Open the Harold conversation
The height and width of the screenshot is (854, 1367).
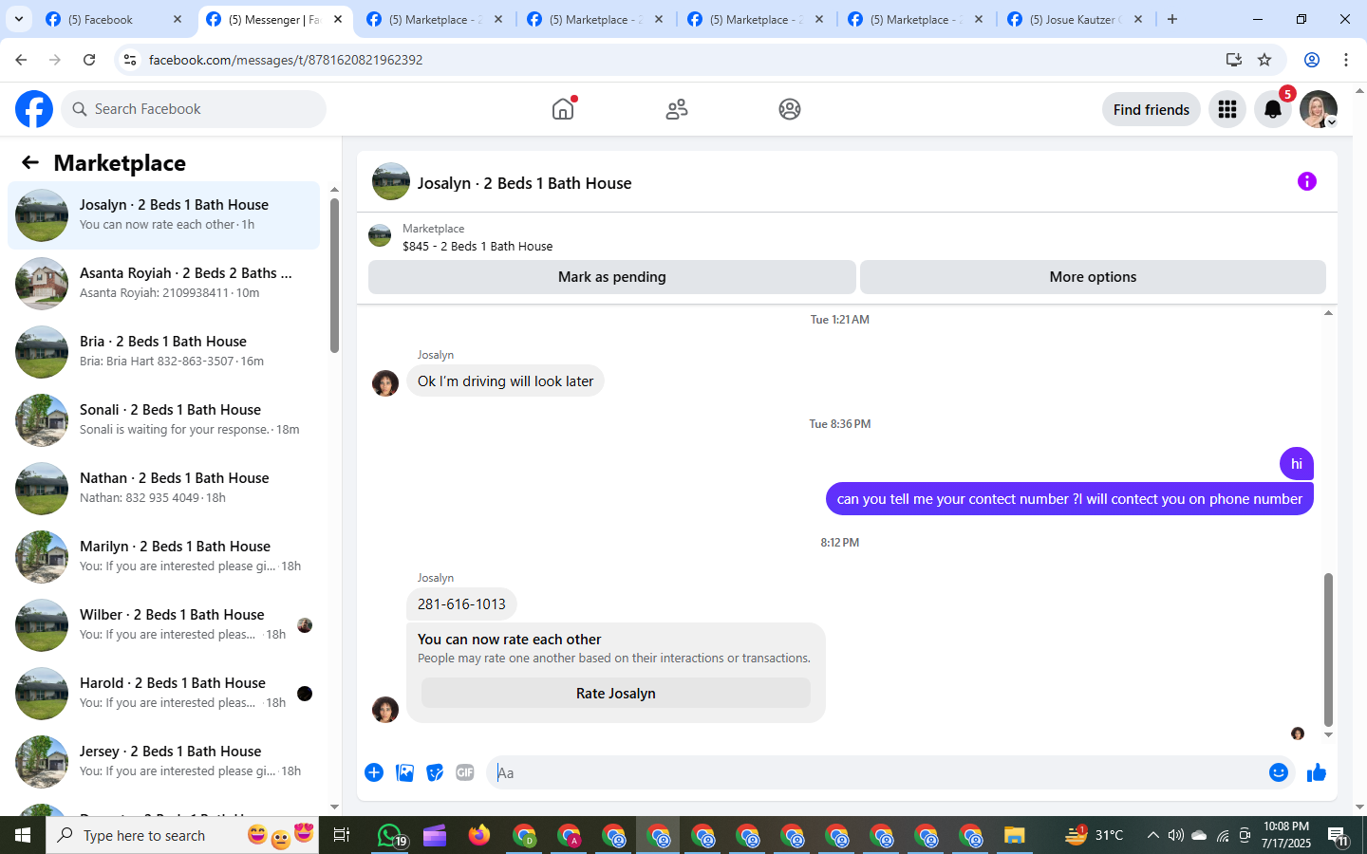pos(163,694)
